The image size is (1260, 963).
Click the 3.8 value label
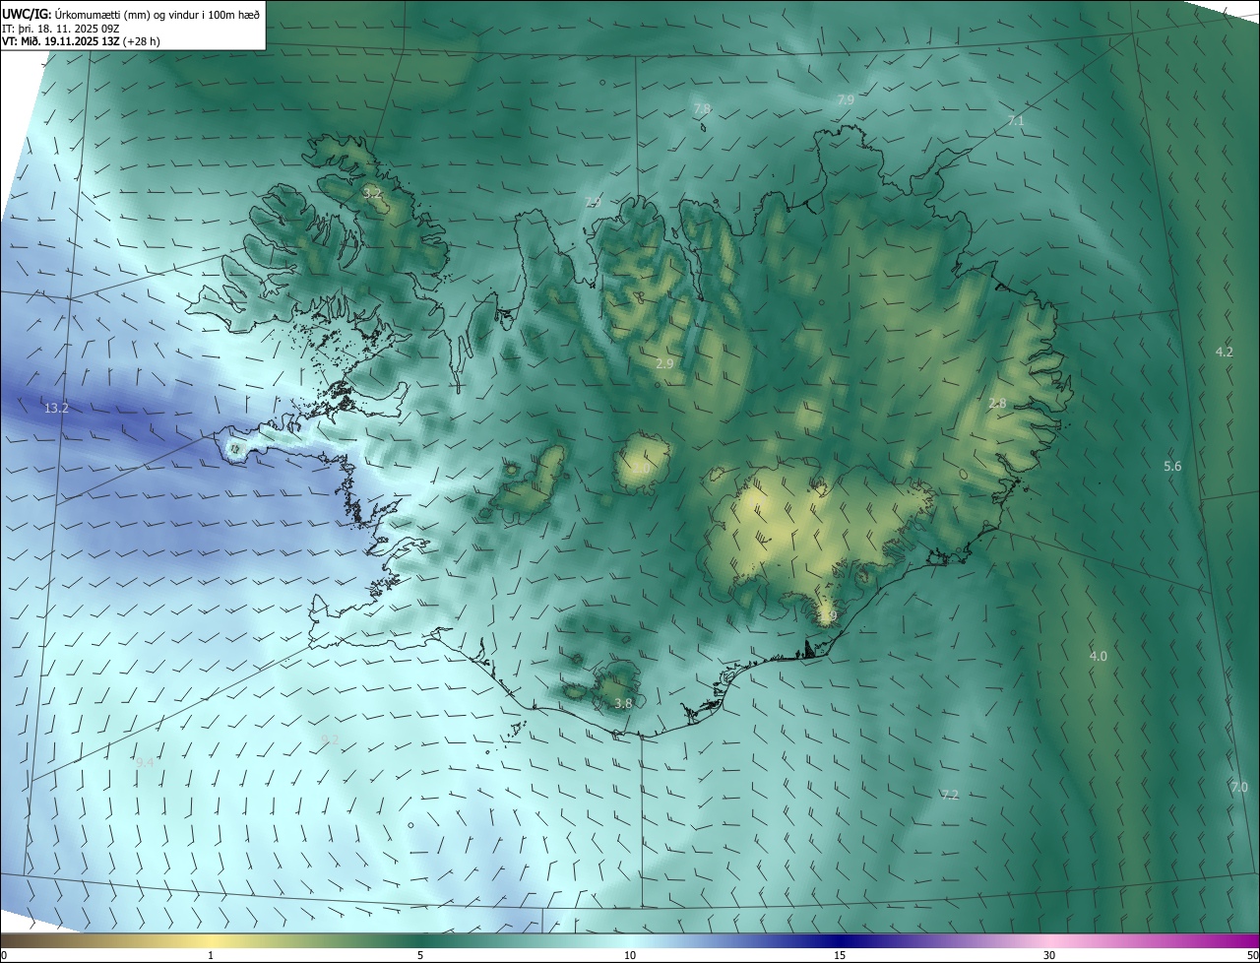click(623, 703)
